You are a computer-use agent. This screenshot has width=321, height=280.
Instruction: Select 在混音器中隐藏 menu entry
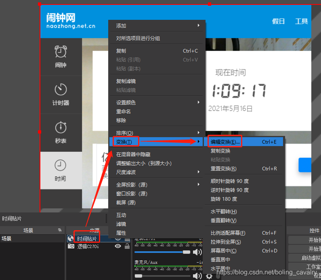coord(157,154)
